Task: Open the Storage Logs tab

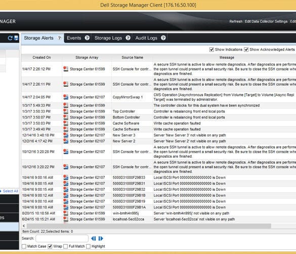Action: [108, 38]
